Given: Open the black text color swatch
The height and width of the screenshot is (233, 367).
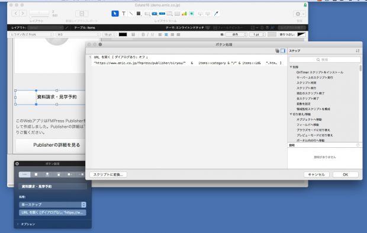Looking at the screenshot, I should click(x=123, y=34).
